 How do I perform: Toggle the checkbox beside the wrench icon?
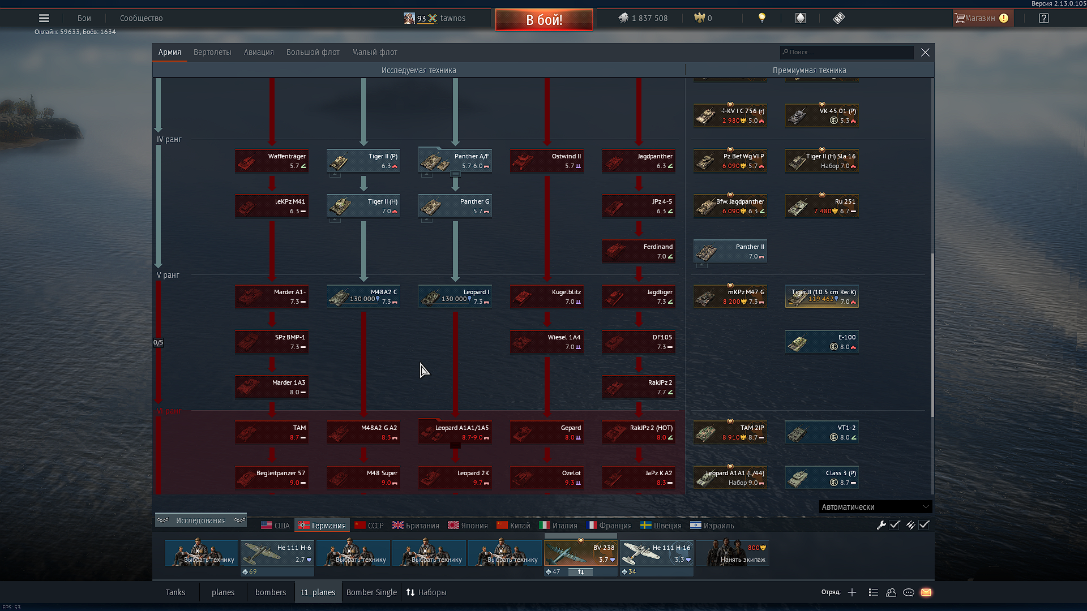895,525
